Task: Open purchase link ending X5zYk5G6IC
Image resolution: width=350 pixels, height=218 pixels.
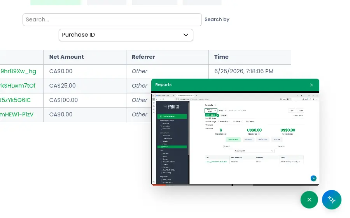Action: pos(16,100)
